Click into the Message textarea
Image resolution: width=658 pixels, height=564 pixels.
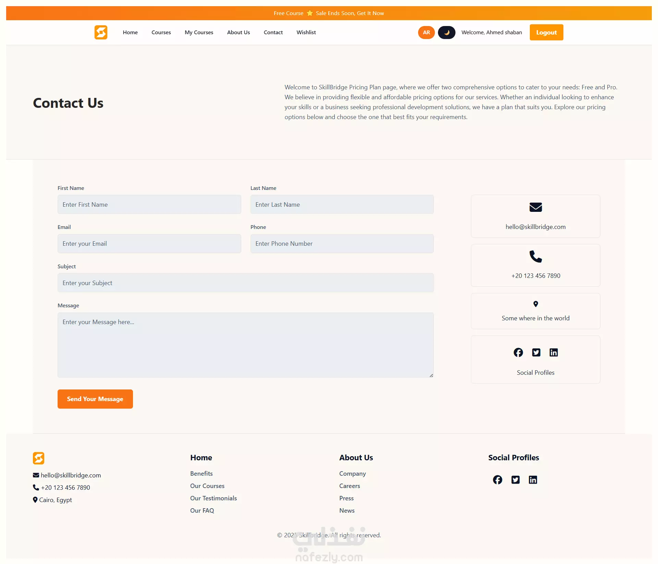[x=245, y=345]
